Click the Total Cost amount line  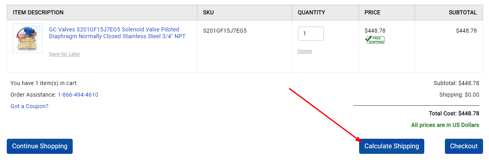tap(454, 113)
